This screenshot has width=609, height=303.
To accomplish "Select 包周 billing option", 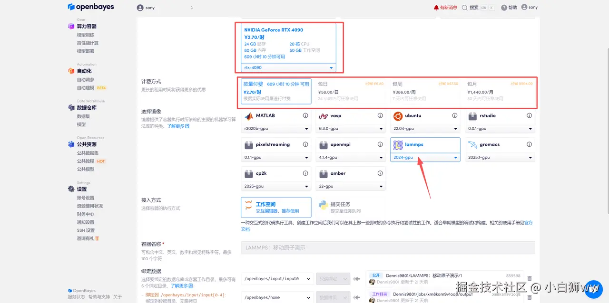I will [x=425, y=91].
